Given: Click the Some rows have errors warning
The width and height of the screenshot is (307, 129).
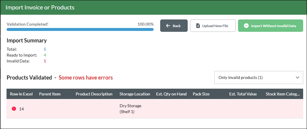Looking at the screenshot, I should click(86, 77).
